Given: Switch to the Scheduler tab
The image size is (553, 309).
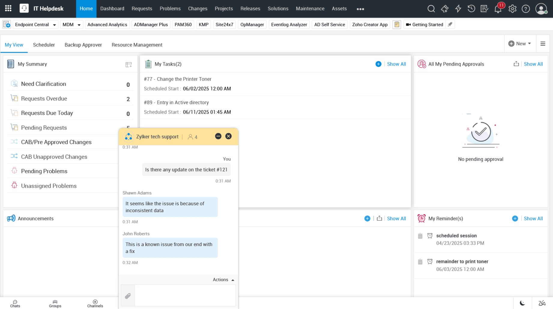Looking at the screenshot, I should [44, 45].
